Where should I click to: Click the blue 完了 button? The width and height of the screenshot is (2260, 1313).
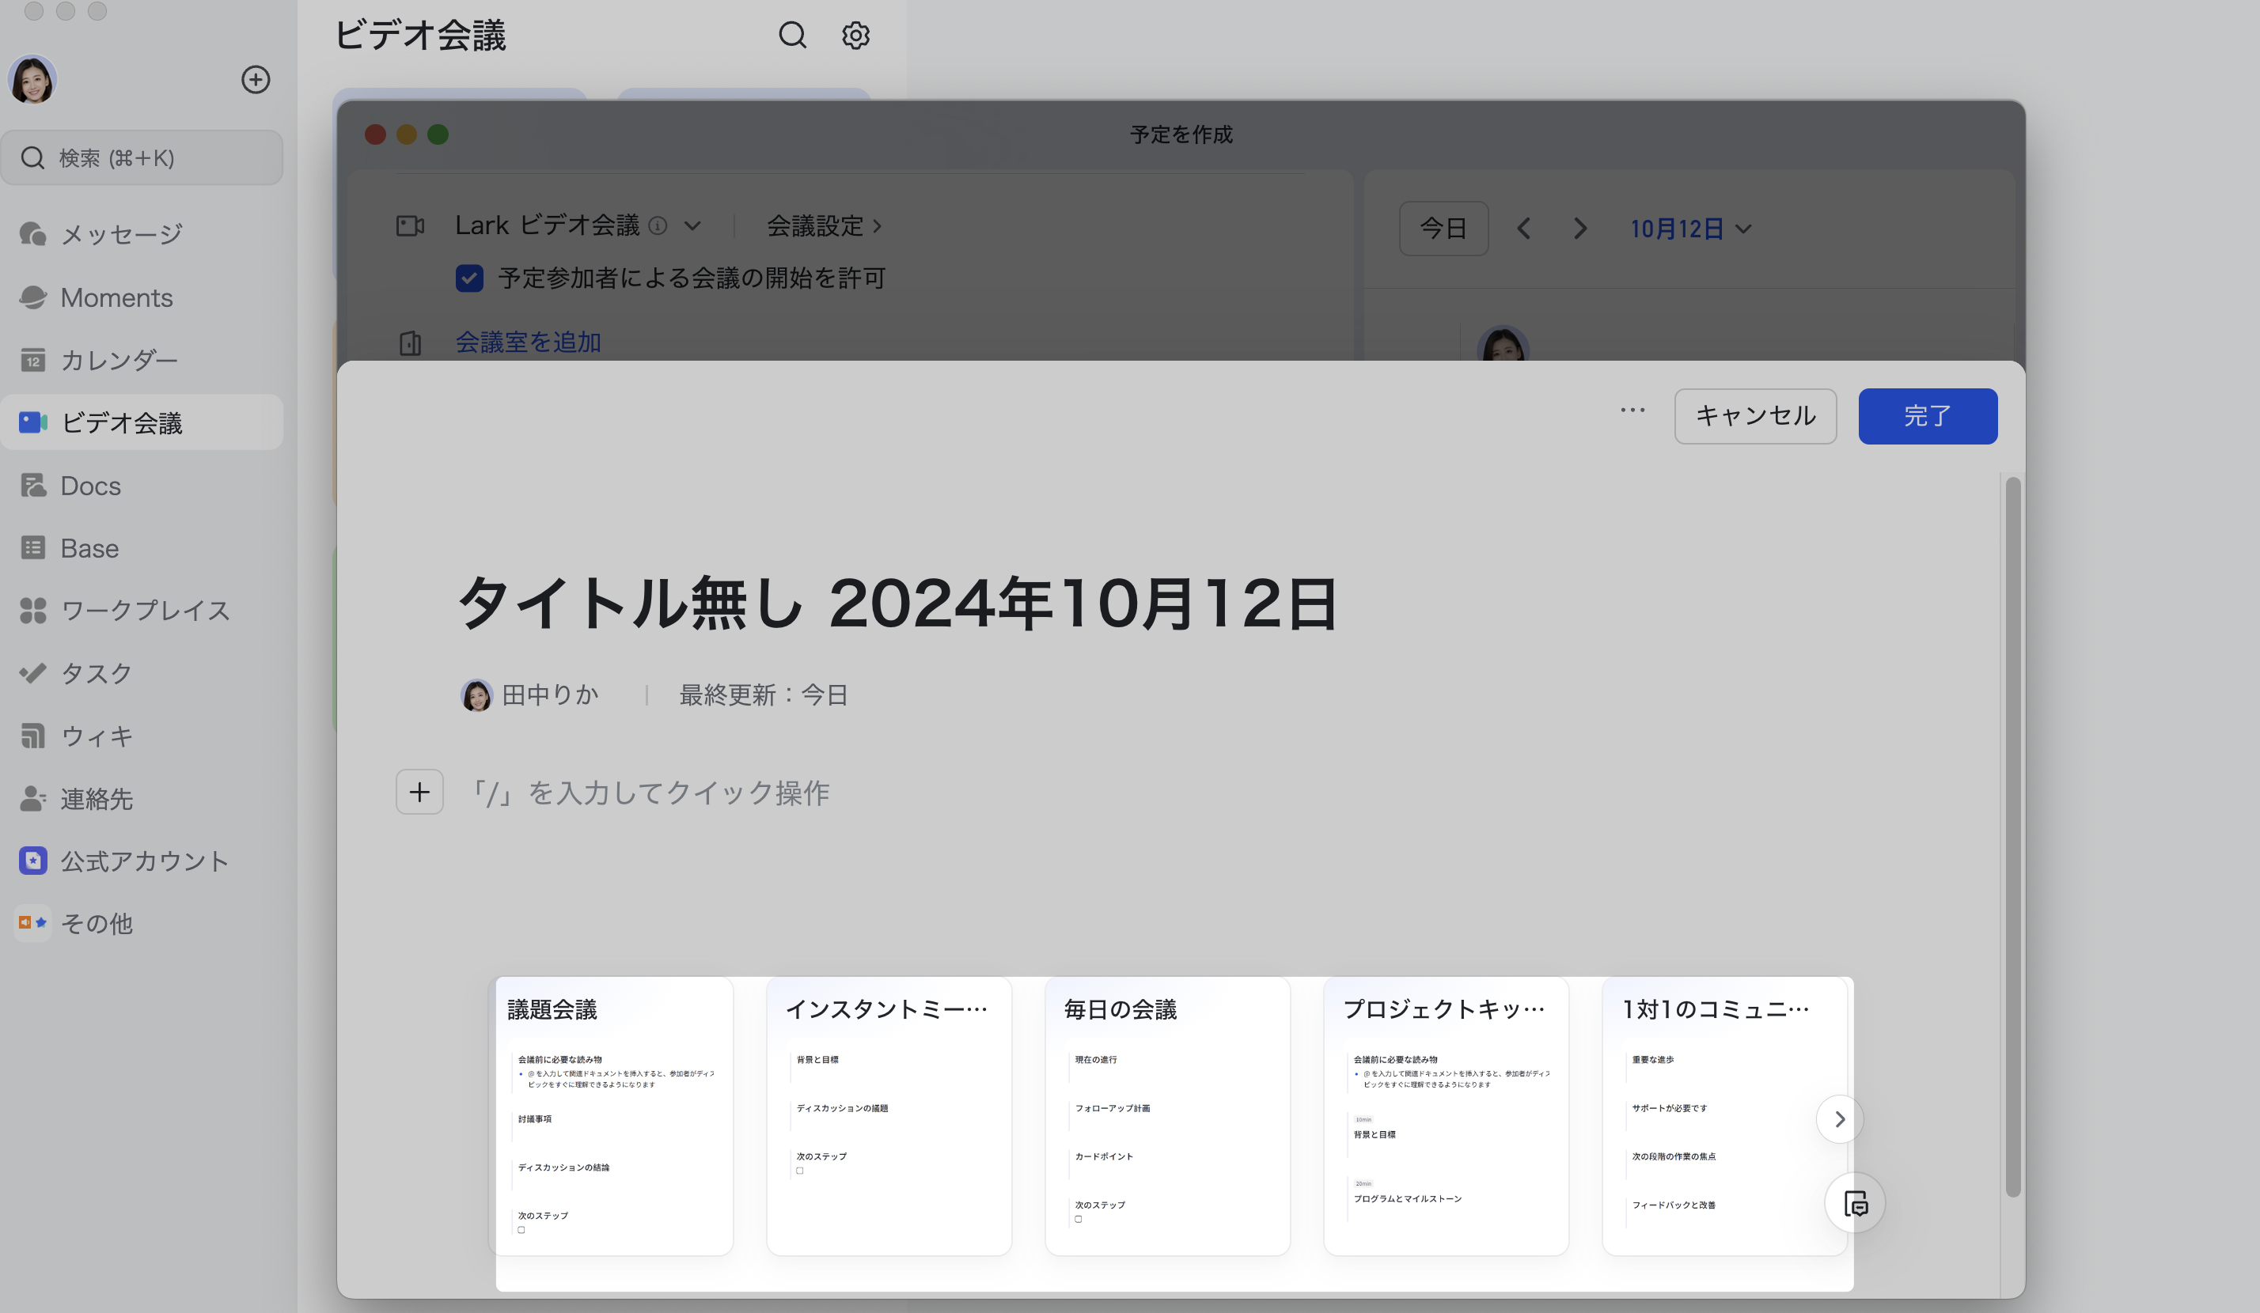pyautogui.click(x=1928, y=416)
